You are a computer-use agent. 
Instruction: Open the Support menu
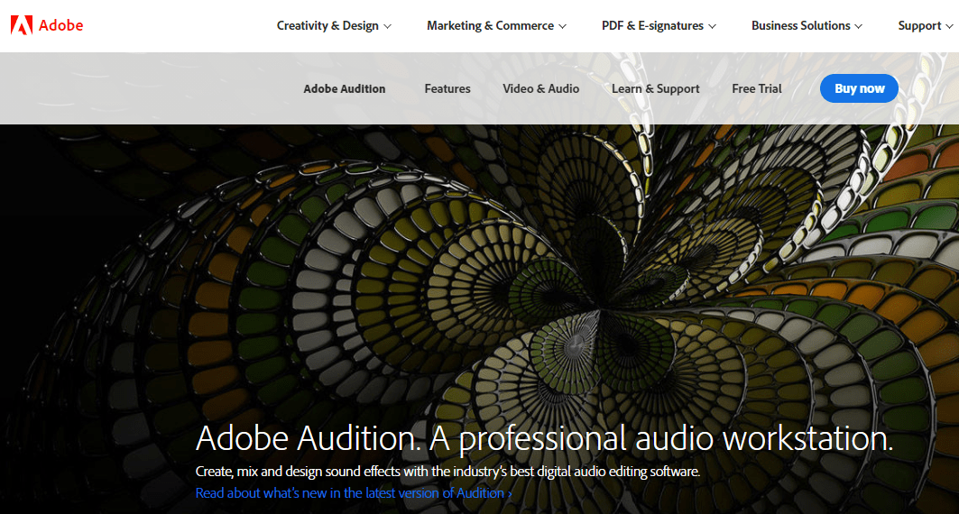919,25
